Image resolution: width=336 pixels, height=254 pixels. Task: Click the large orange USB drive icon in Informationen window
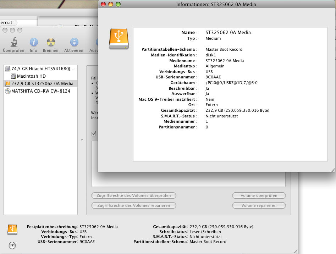click(x=119, y=39)
